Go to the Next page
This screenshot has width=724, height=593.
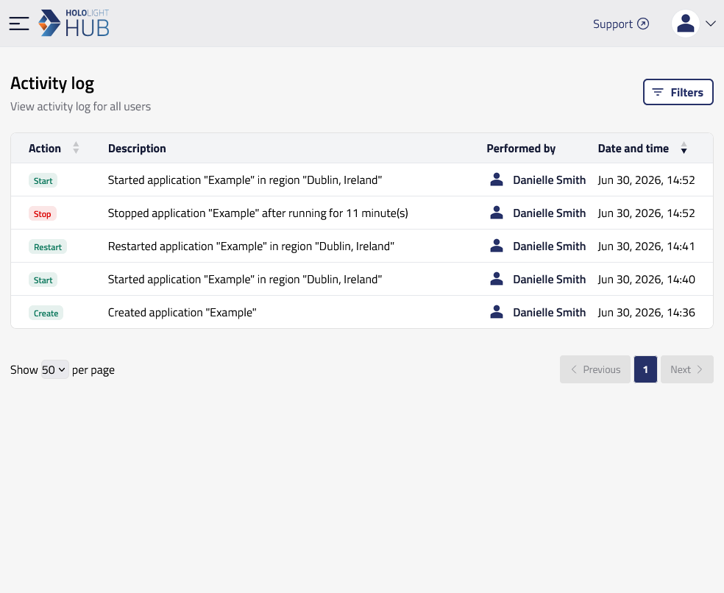click(687, 369)
